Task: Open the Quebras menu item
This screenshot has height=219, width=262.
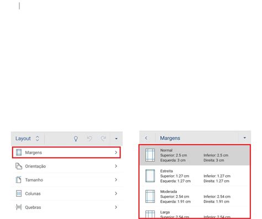Action: click(66, 207)
